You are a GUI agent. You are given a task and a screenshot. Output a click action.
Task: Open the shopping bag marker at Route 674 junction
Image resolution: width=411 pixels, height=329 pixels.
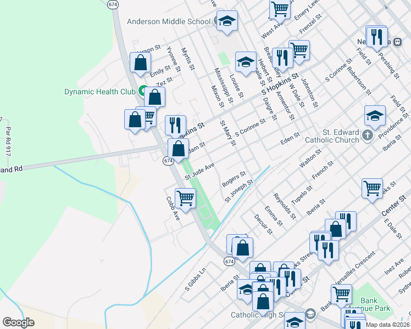coord(178,149)
